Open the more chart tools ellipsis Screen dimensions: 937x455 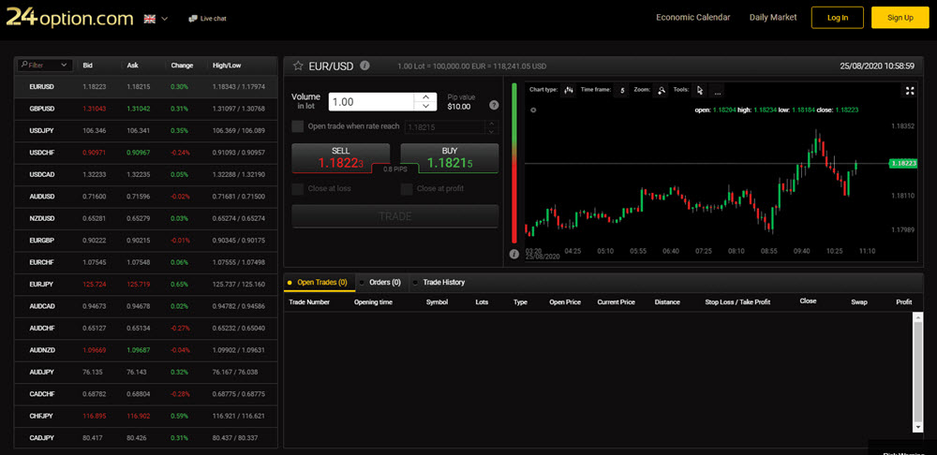(717, 91)
